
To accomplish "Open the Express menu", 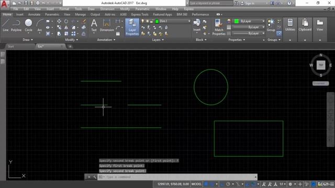I will tap(188, 9).
